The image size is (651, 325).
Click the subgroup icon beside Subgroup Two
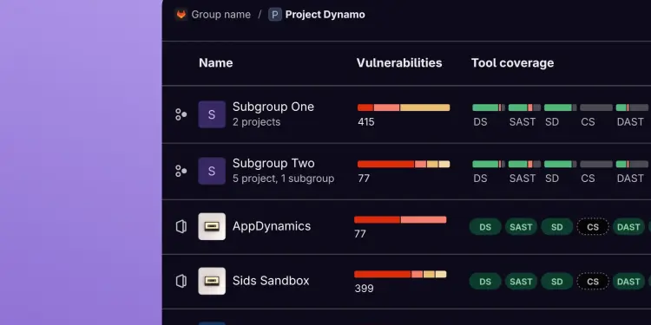(181, 171)
